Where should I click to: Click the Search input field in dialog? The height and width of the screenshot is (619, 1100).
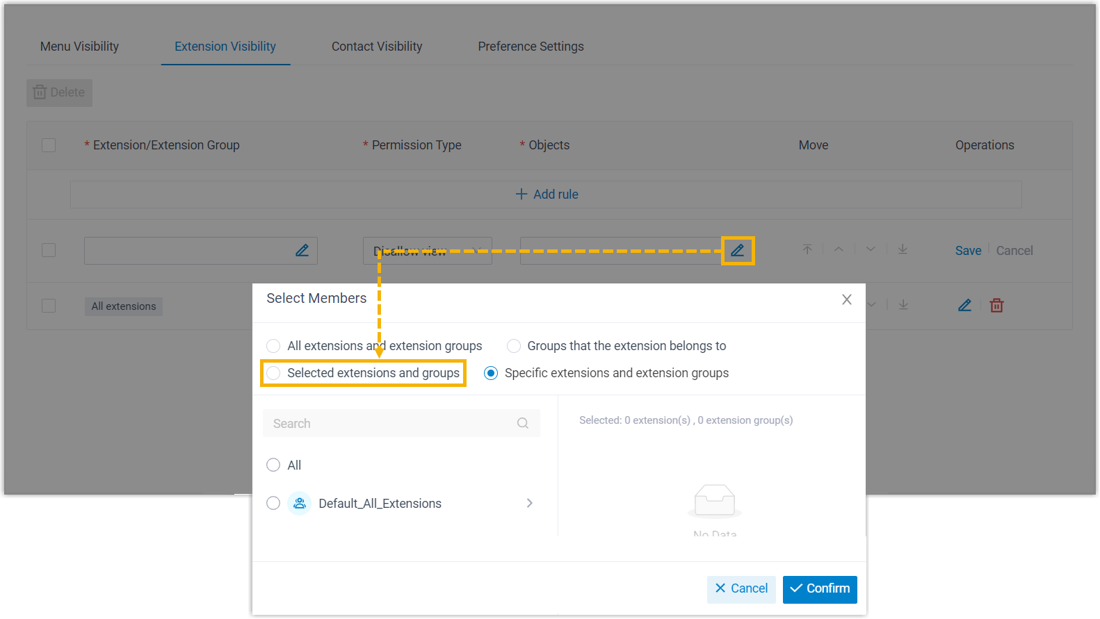point(389,424)
